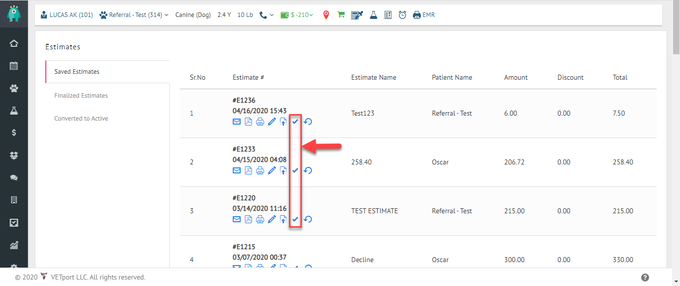
Task: Click the Patient Name column header
Action: 452,77
